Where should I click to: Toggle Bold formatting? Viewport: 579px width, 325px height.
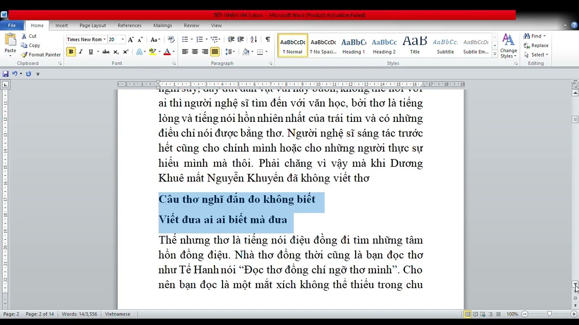pyautogui.click(x=71, y=52)
